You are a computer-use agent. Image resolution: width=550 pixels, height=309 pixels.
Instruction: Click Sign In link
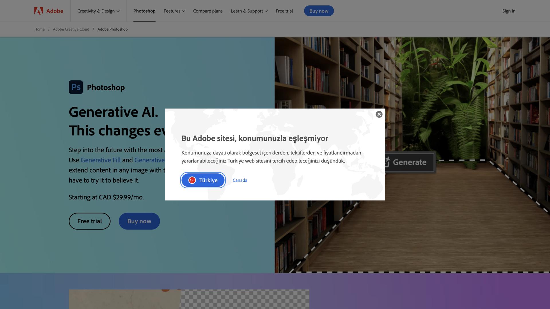pos(509,11)
